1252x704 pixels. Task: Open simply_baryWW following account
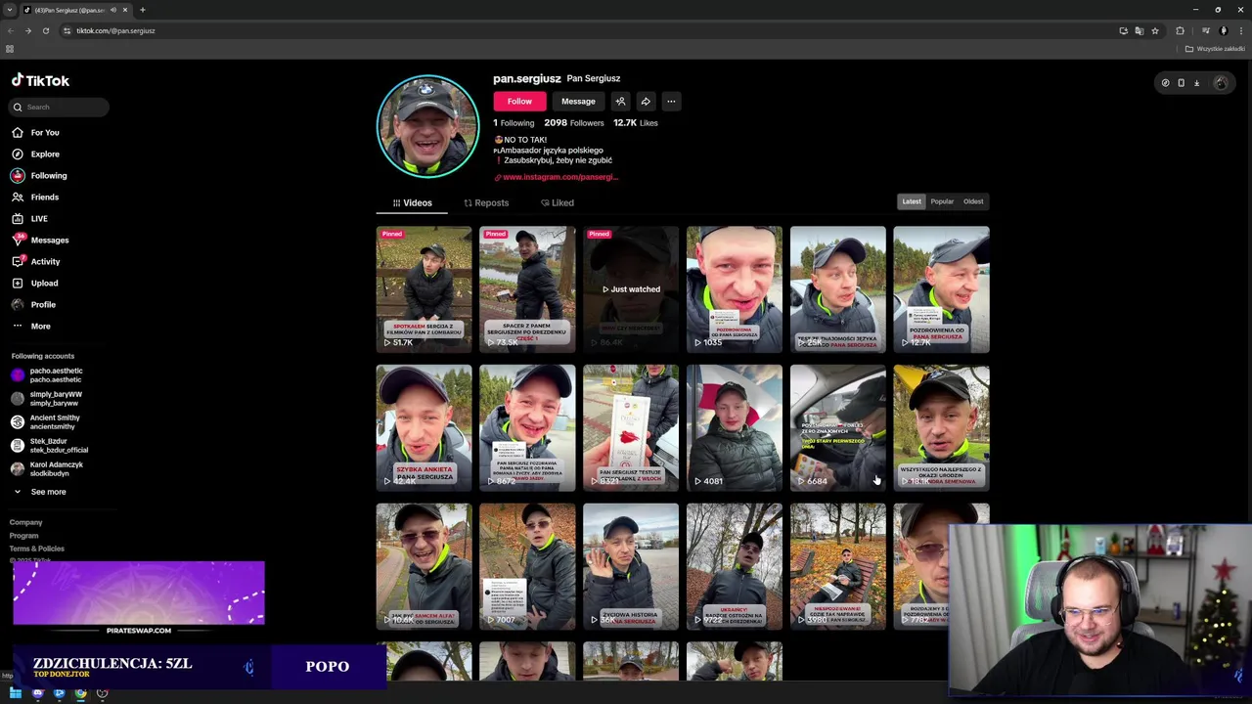pos(49,398)
